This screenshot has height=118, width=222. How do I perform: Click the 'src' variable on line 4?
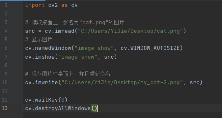tap(30, 31)
